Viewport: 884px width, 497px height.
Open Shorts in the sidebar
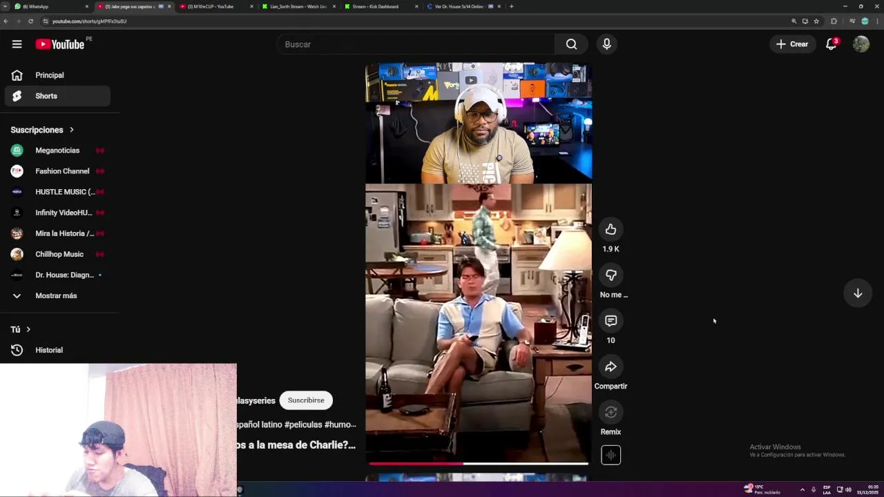(57, 96)
